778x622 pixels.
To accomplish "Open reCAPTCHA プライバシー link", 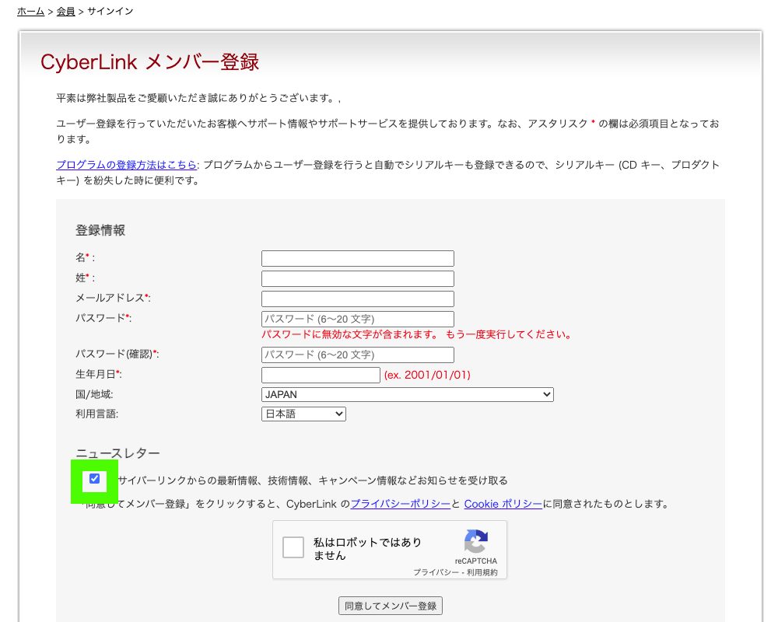I will [x=436, y=572].
